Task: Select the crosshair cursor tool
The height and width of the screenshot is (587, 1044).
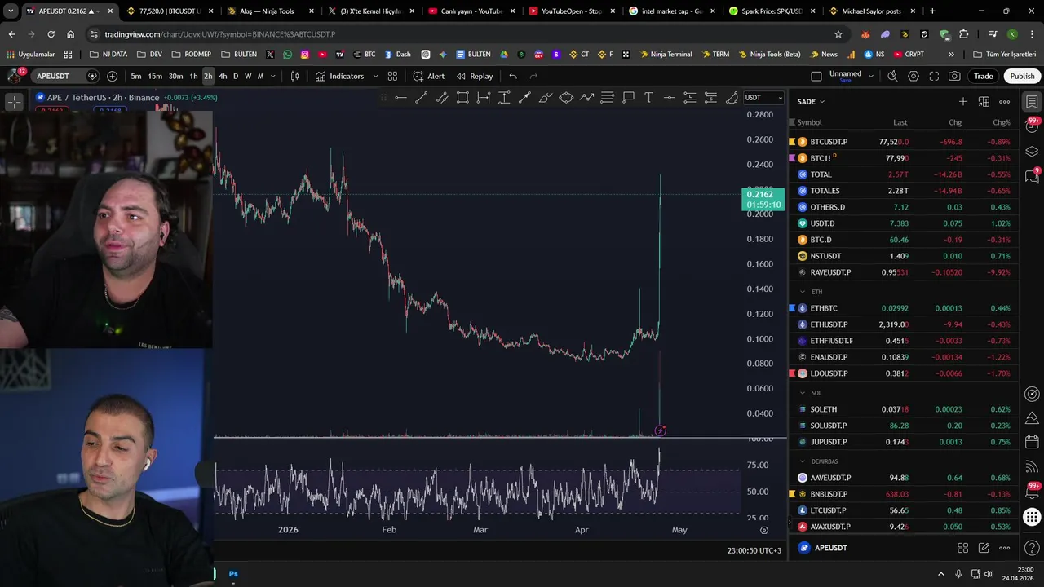Action: click(15, 102)
